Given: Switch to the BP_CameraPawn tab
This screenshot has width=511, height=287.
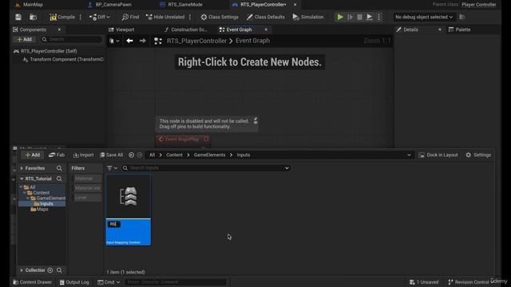Looking at the screenshot, I should (109, 5).
